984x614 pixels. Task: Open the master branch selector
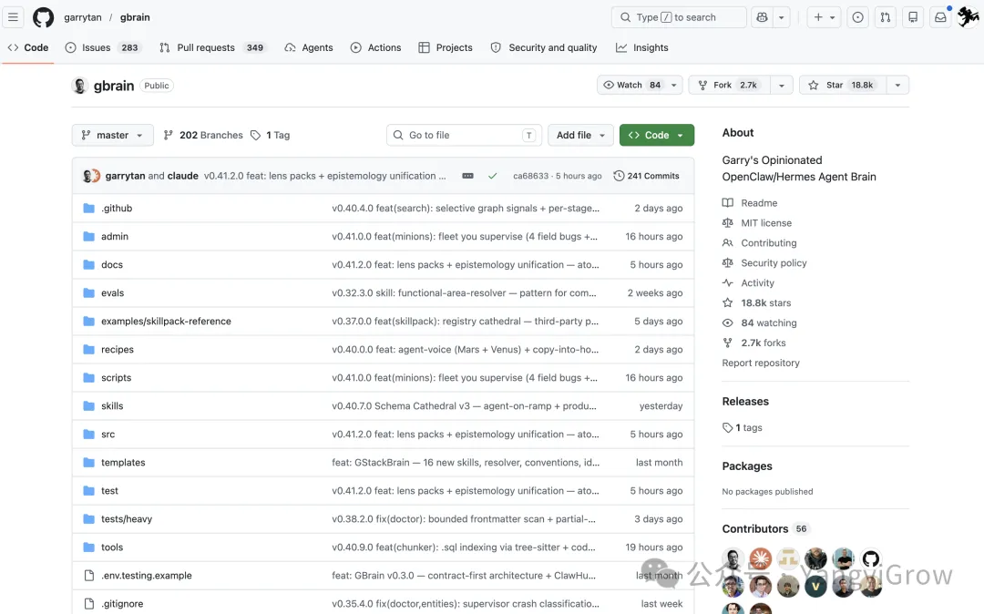tap(112, 135)
